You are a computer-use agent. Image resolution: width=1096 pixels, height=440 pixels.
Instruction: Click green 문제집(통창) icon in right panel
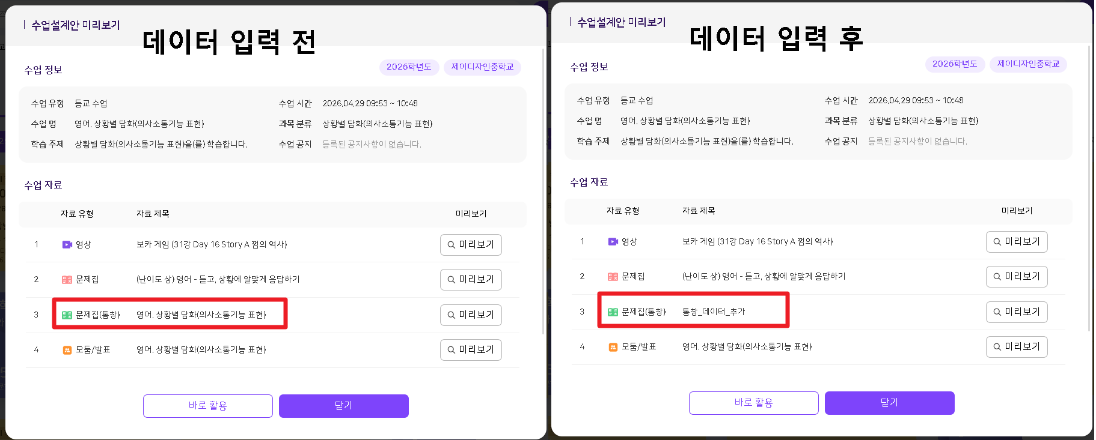[613, 312]
